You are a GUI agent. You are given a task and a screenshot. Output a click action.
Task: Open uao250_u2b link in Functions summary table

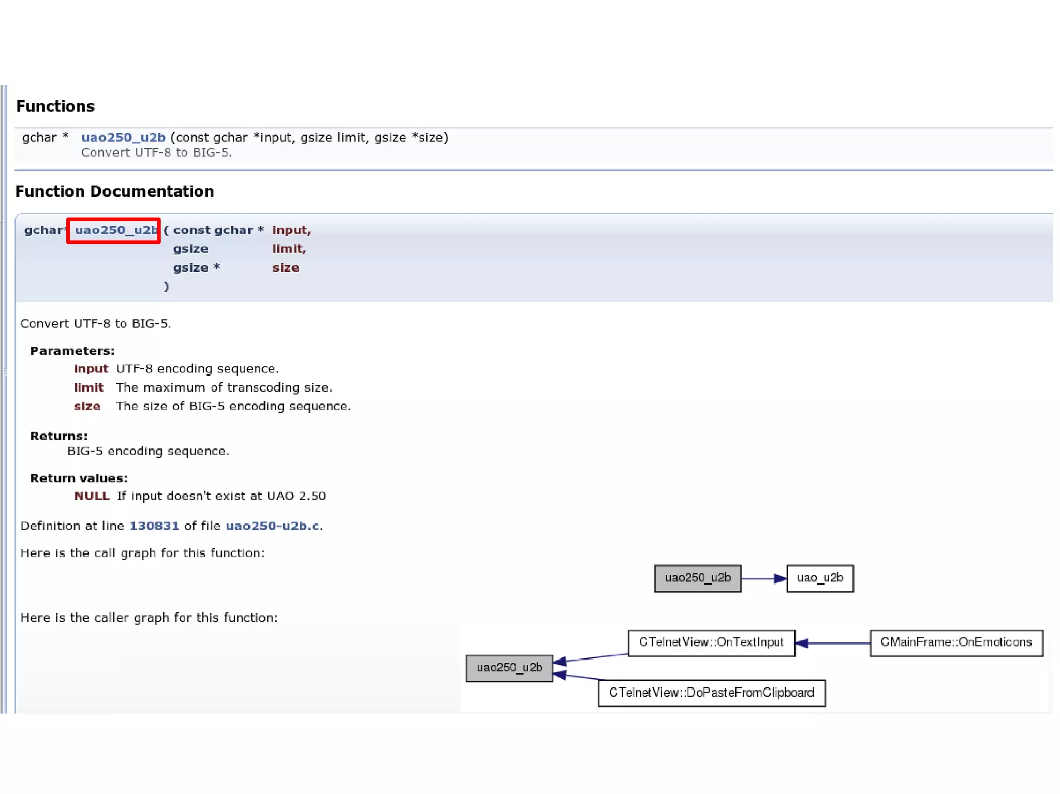tap(123, 138)
